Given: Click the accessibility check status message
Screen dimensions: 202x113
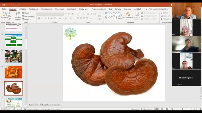Looking at the screenshot, I should pos(42,109).
